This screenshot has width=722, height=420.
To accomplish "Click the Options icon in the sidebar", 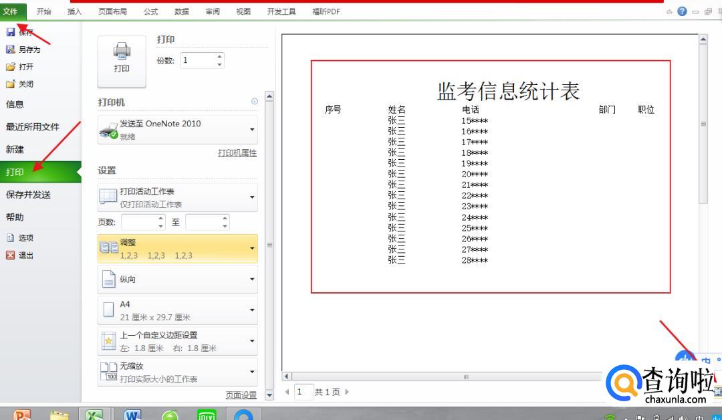I will coord(11,237).
